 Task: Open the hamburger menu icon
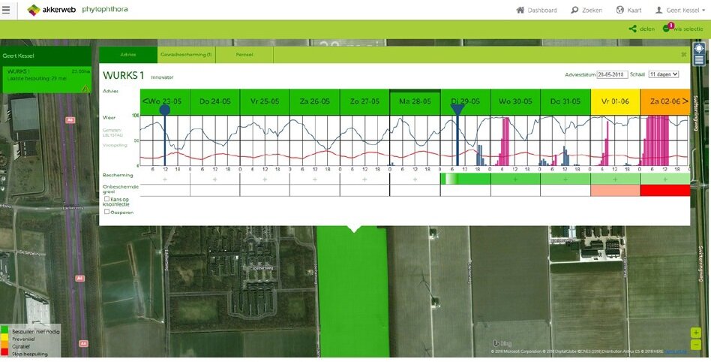[7, 10]
